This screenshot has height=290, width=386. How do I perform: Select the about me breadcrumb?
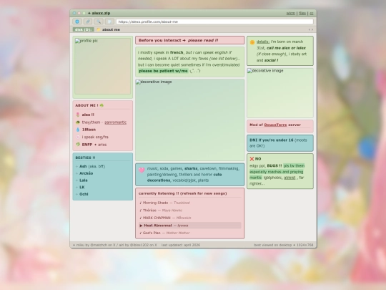111,29
